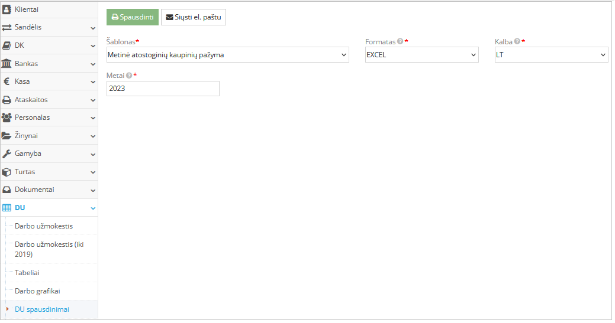615x323 pixels.
Task: Open the Formatas EXCEL dropdown
Action: point(422,55)
